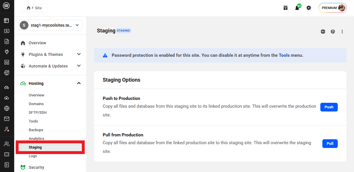Open the three-dot more options menu

click(342, 32)
